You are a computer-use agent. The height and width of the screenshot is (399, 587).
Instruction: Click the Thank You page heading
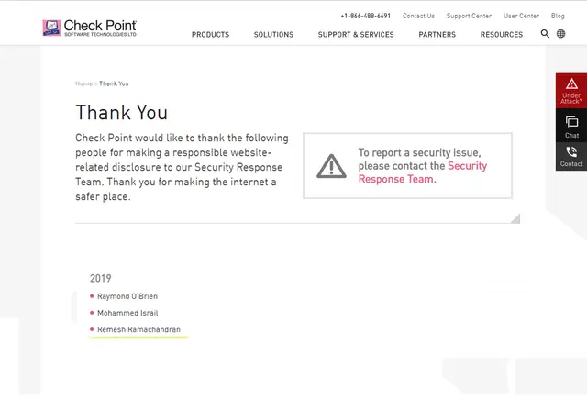[x=122, y=112]
